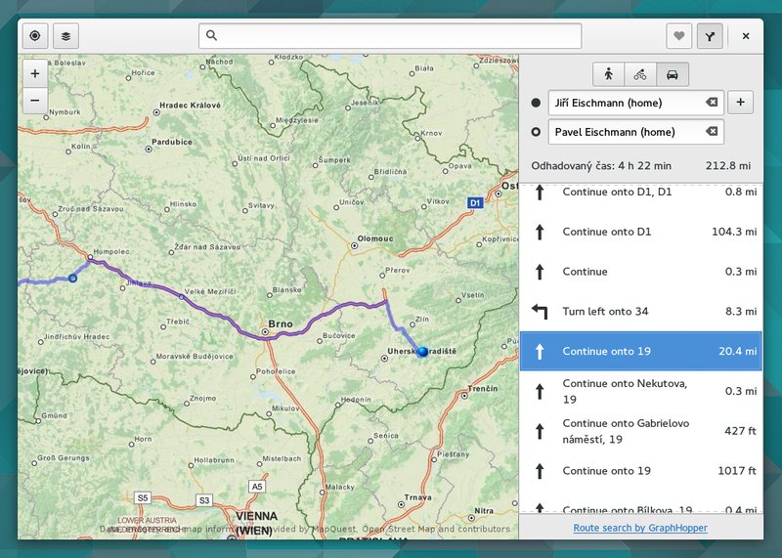Click the search magnifier icon
782x558 pixels.
coord(211,35)
